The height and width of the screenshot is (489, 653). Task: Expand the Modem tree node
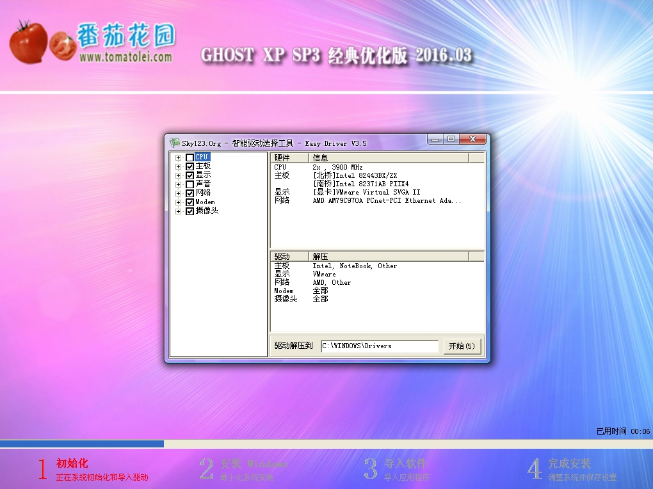(x=178, y=201)
